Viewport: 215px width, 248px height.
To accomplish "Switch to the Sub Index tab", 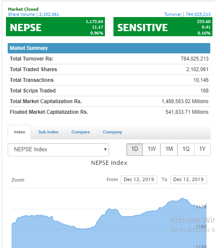I will click(48, 132).
